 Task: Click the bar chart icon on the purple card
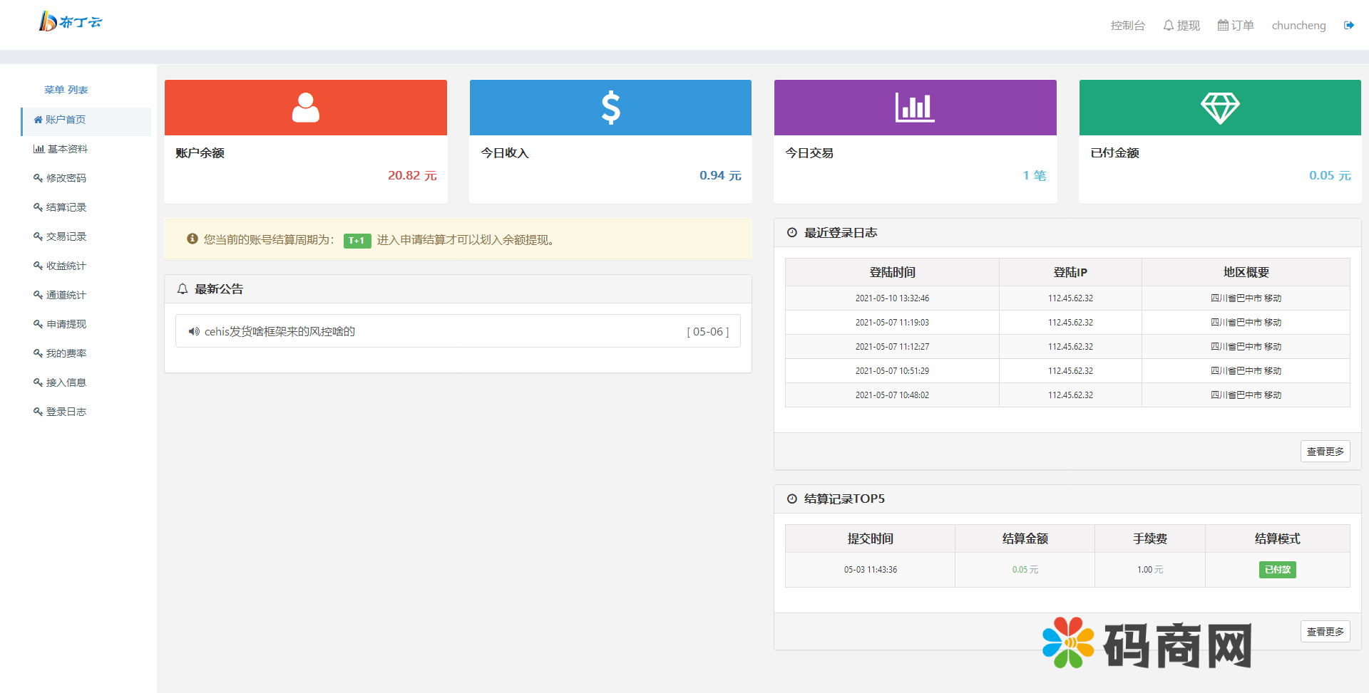tap(915, 108)
